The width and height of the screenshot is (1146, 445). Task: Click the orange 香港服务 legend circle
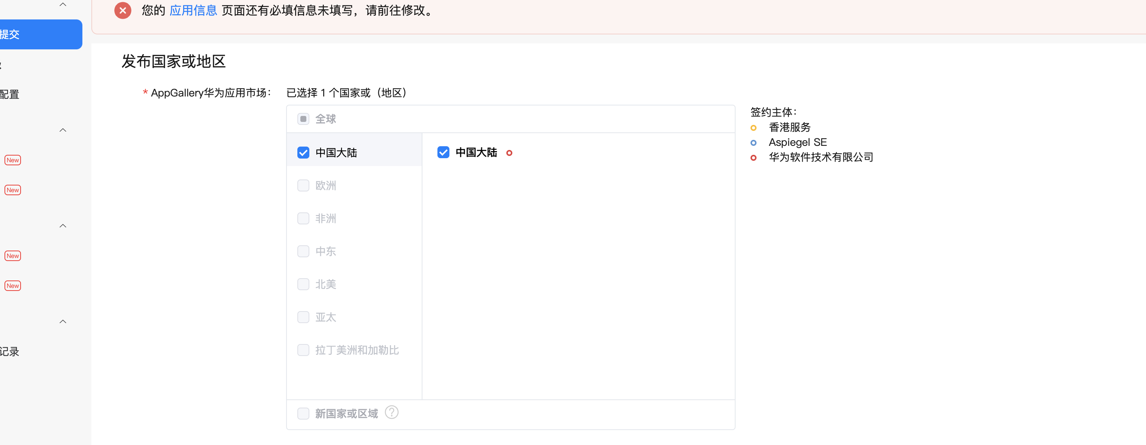(x=753, y=128)
